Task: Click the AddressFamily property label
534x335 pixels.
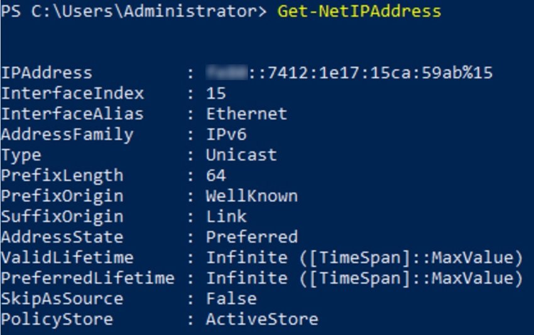Action: point(67,135)
